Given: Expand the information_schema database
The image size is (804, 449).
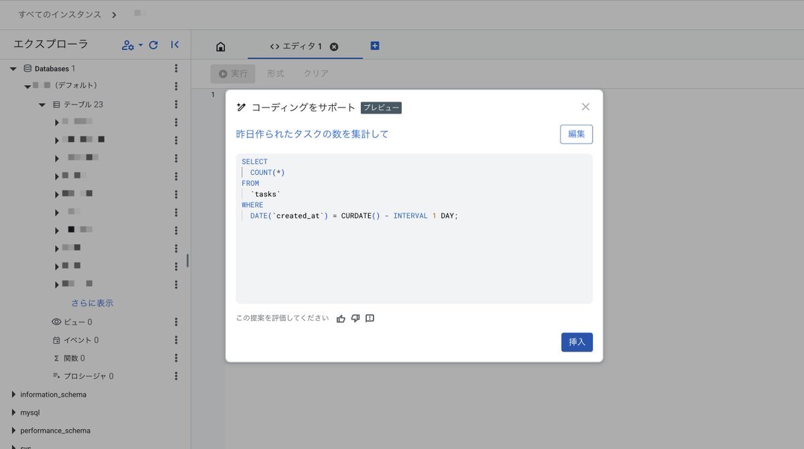Looking at the screenshot, I should [x=13, y=394].
